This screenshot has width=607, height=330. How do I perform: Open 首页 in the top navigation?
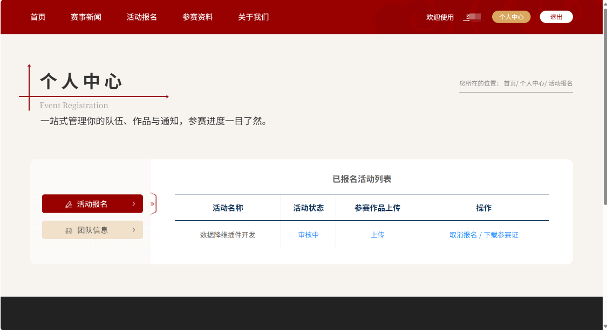click(38, 17)
